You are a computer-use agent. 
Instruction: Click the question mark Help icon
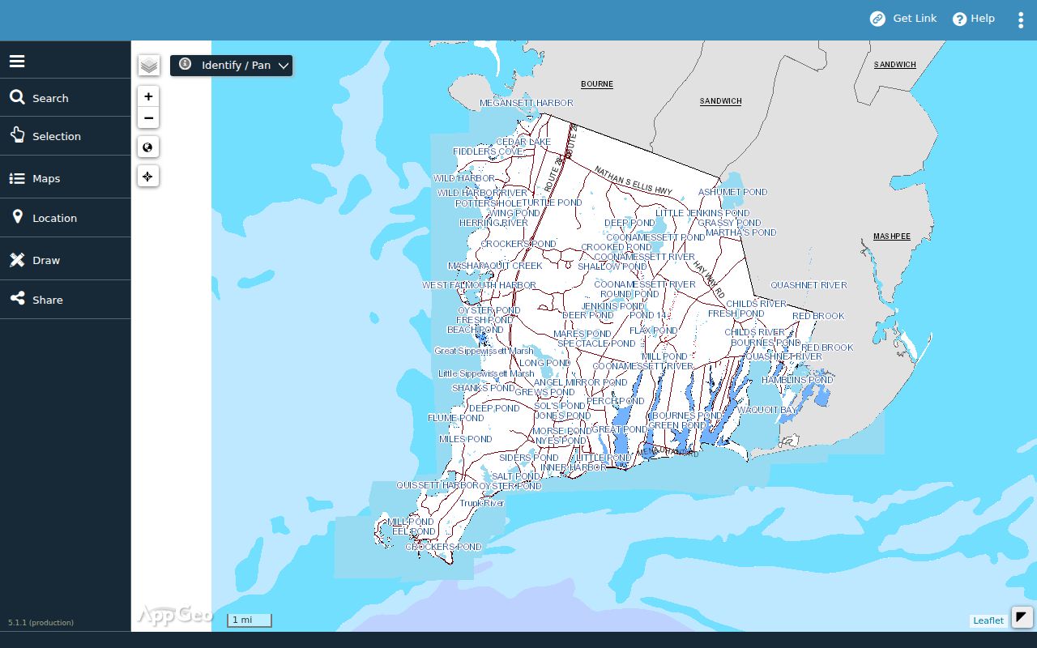pos(959,19)
